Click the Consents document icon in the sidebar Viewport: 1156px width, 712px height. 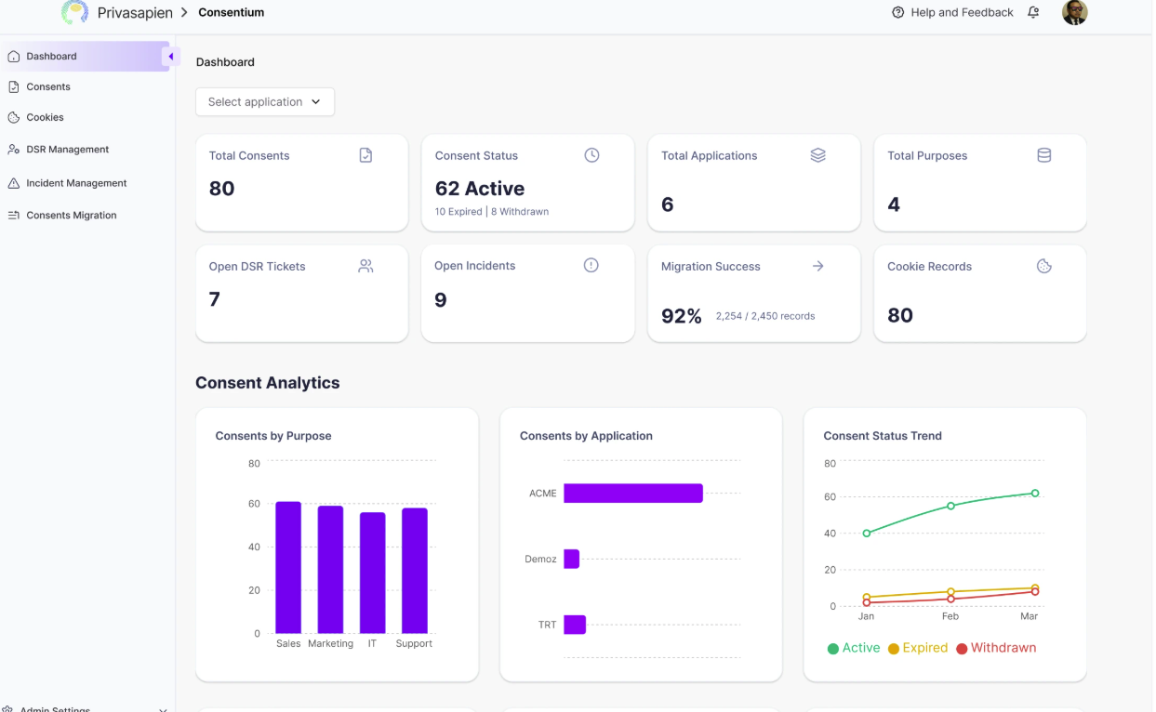[13, 86]
